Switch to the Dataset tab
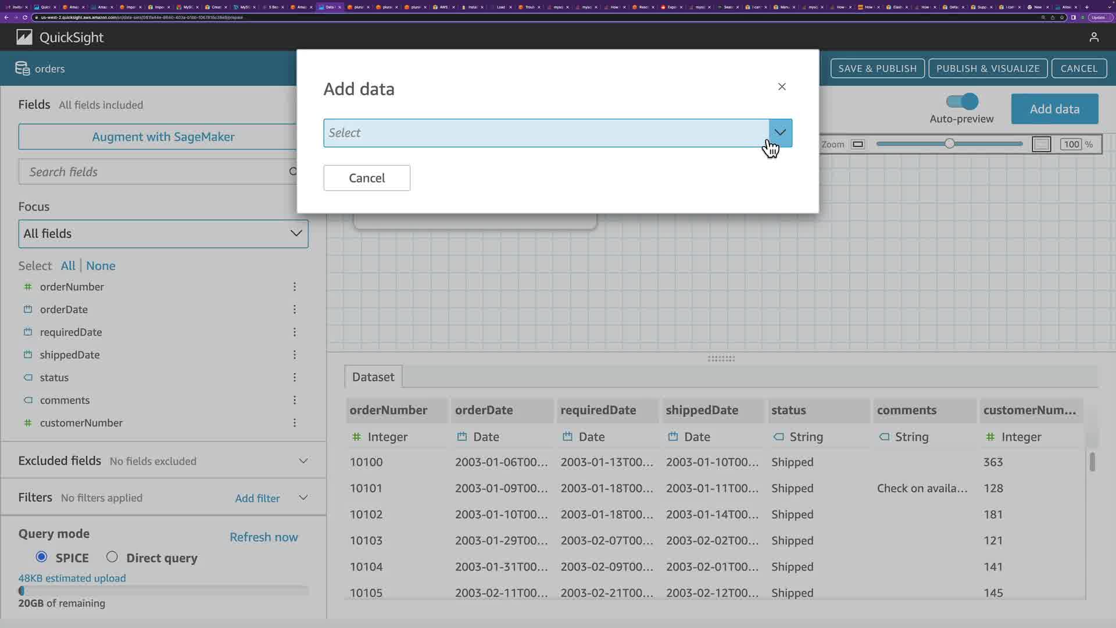Viewport: 1116px width, 628px height. (x=373, y=377)
